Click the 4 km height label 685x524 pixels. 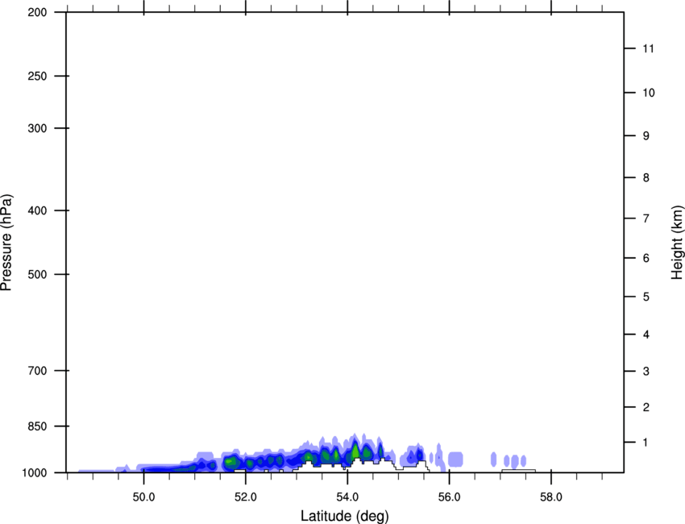click(x=646, y=335)
